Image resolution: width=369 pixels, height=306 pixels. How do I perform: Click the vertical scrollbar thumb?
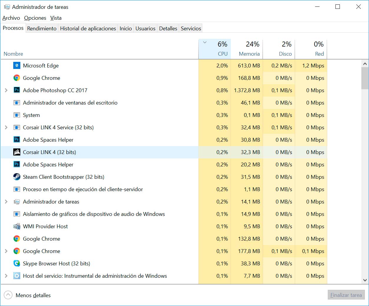coord(365,78)
